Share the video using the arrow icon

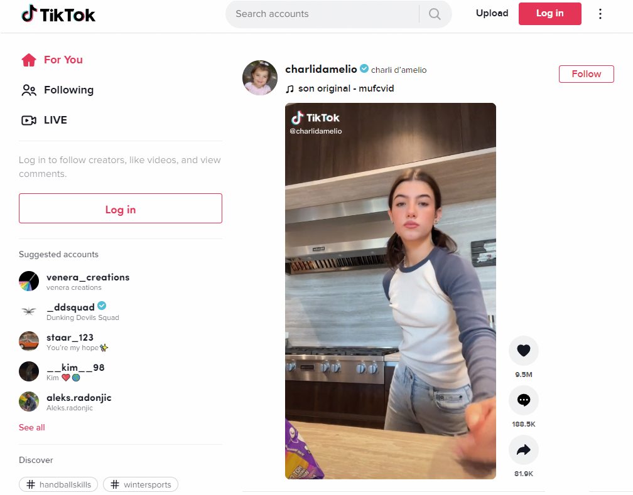tap(524, 449)
